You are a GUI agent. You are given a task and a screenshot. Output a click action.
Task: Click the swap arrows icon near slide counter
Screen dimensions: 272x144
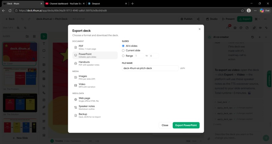[25, 28]
